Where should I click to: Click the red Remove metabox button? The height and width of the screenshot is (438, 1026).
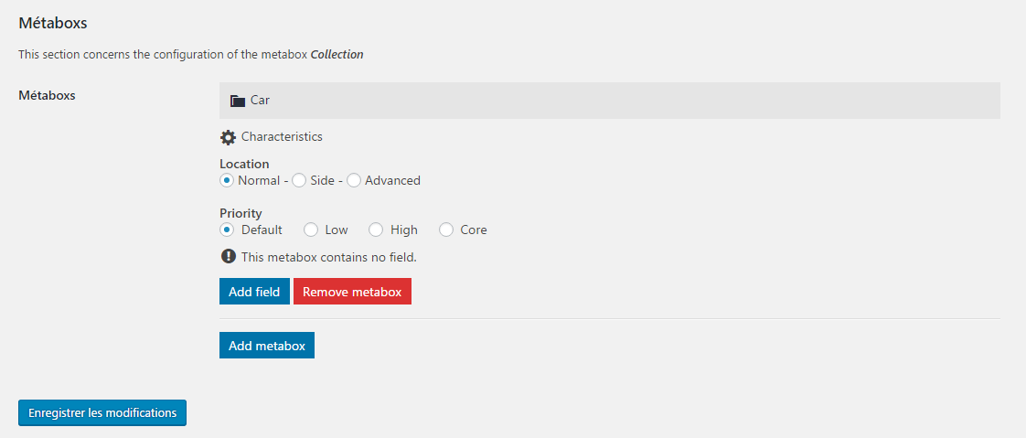[352, 292]
